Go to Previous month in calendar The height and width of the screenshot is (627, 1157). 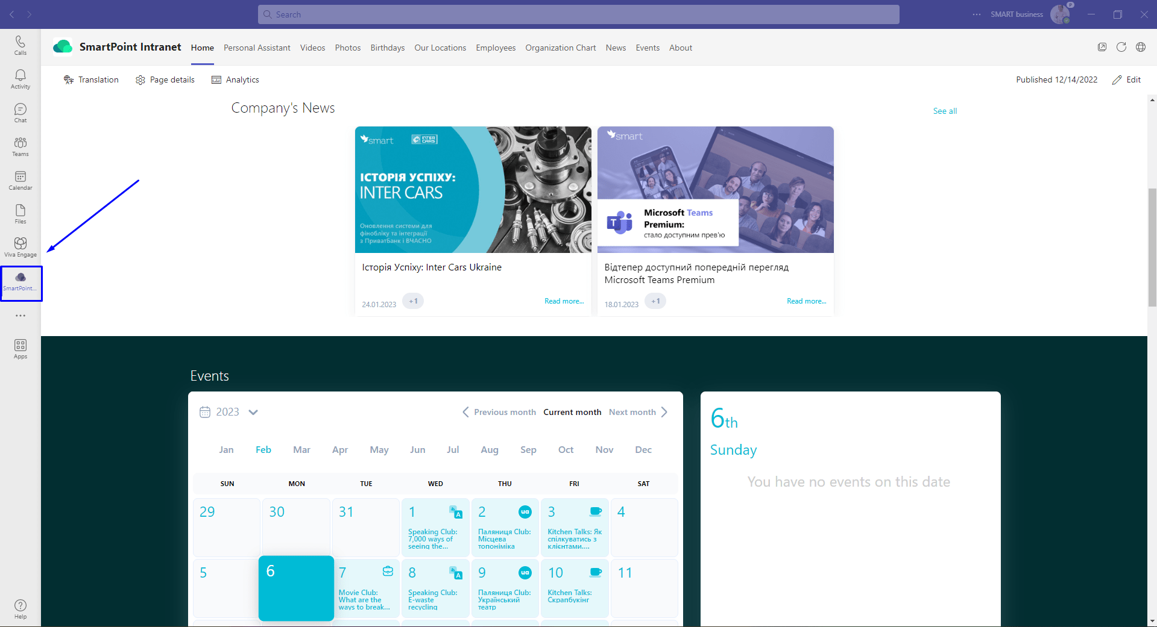499,412
